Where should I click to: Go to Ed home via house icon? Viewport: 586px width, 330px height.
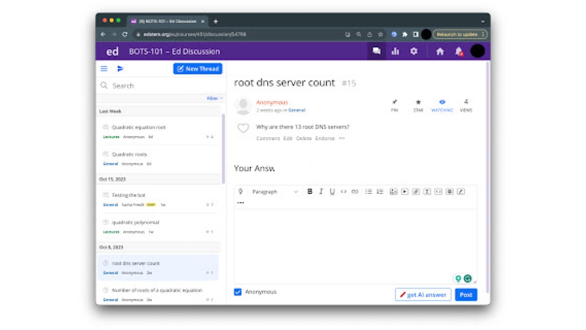(440, 51)
